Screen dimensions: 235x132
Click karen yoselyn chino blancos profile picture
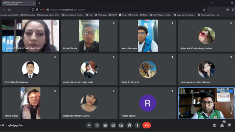pos(207,69)
